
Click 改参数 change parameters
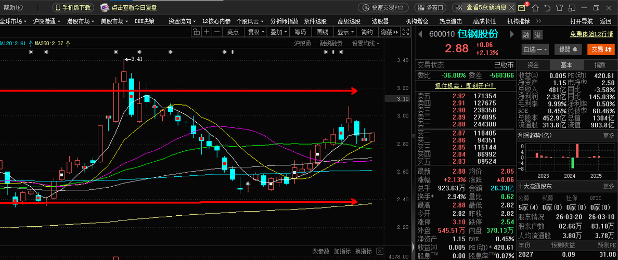(x=320, y=251)
